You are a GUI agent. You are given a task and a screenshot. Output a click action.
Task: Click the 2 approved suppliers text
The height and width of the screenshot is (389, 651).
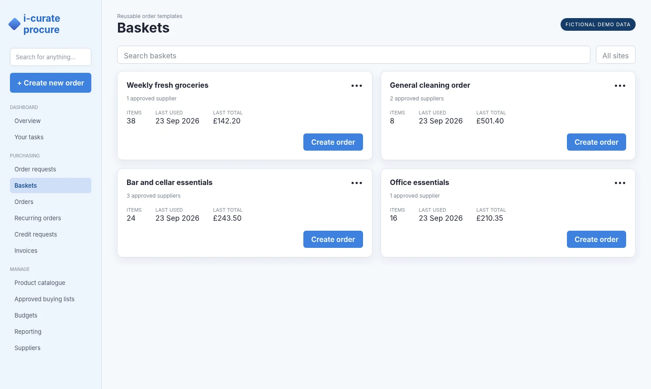coord(417,99)
